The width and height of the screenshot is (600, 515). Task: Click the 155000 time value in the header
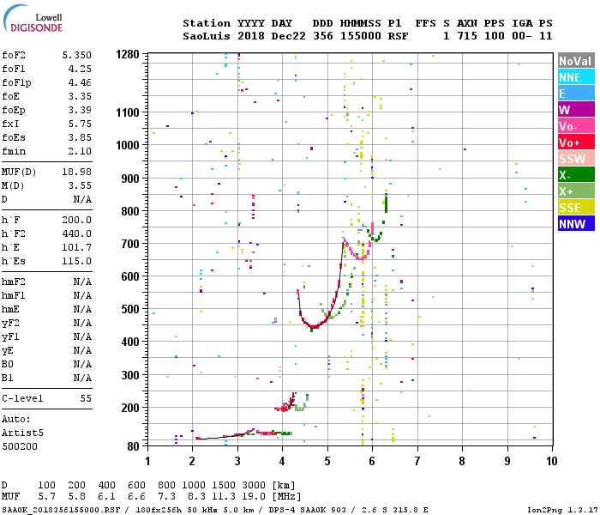point(361,36)
